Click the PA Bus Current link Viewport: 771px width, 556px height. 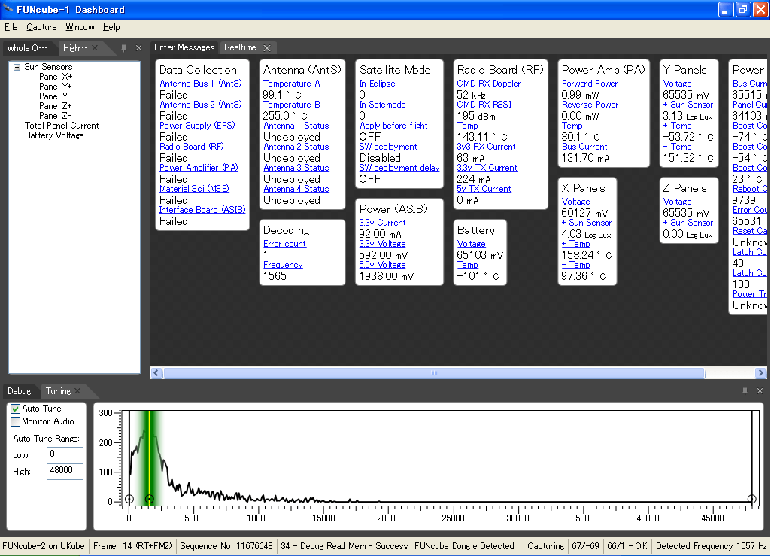(x=584, y=147)
